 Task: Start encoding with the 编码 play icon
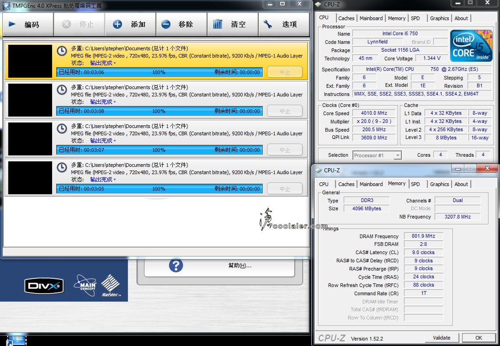click(12, 24)
